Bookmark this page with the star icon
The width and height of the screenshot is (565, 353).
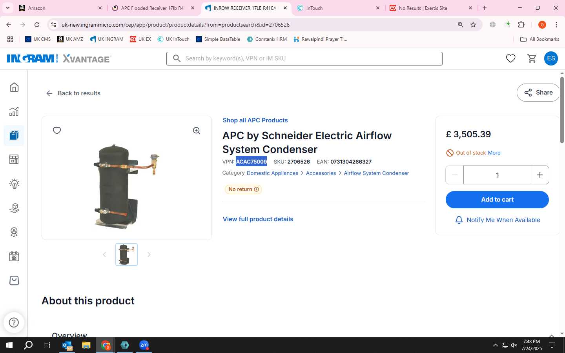click(x=473, y=25)
